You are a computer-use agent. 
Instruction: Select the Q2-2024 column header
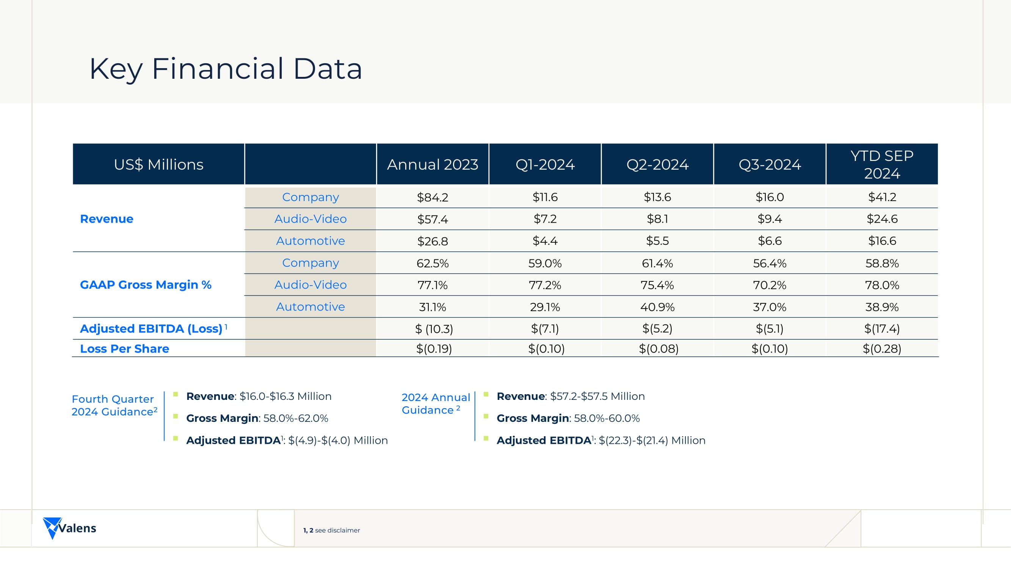click(657, 164)
